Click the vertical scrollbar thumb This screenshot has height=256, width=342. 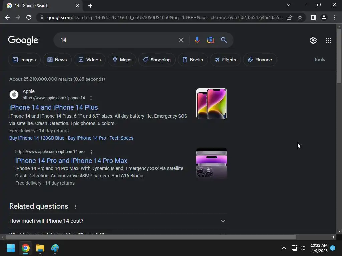click(x=339, y=56)
